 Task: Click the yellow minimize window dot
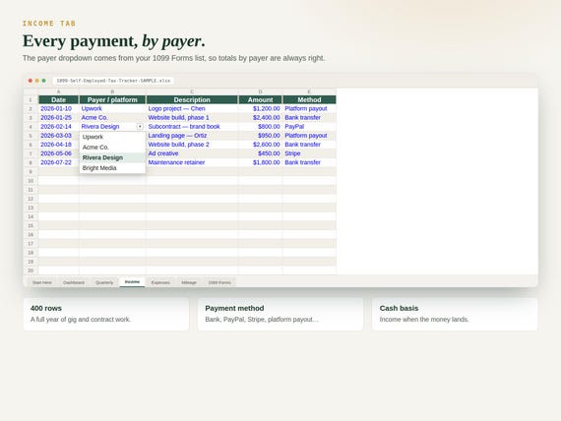click(x=36, y=81)
